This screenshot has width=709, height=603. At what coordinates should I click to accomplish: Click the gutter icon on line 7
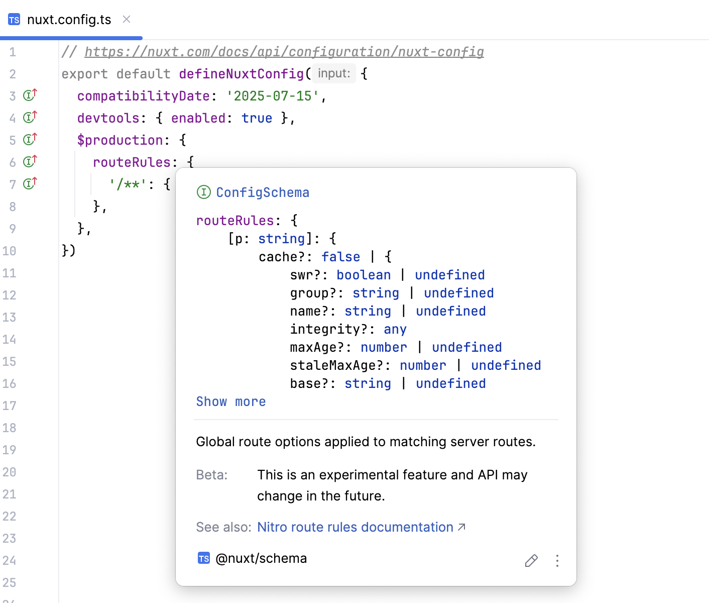(29, 183)
